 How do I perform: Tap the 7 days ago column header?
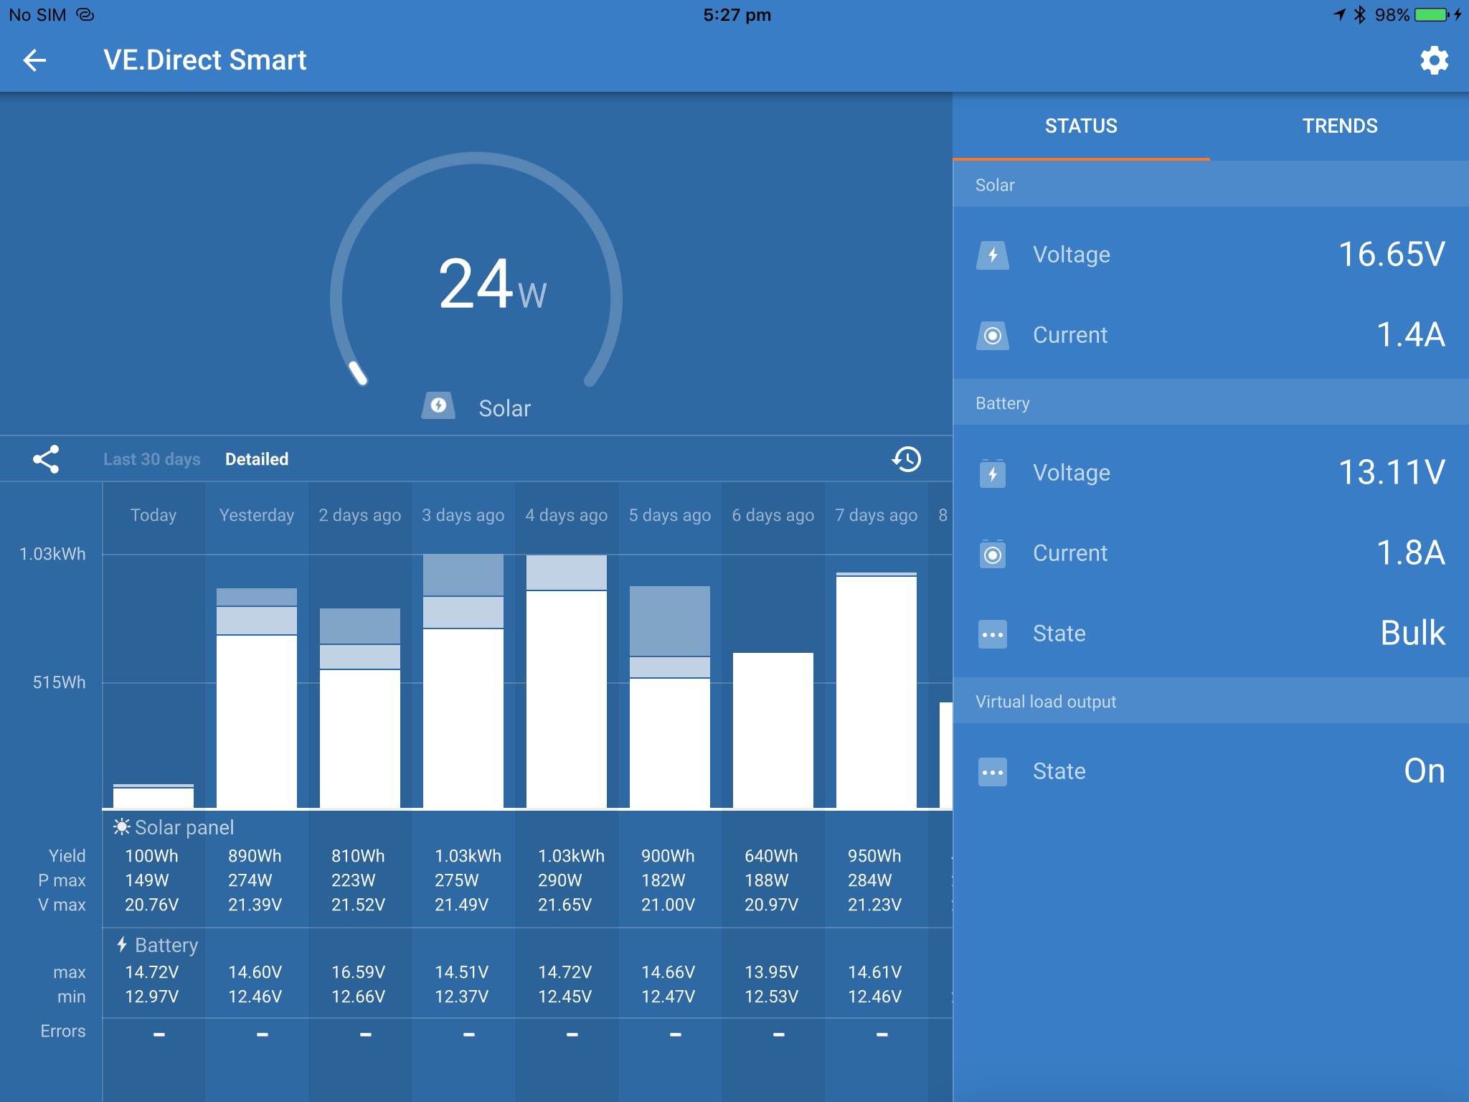coord(876,515)
